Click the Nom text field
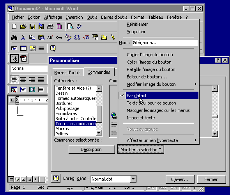 click(x=165, y=43)
